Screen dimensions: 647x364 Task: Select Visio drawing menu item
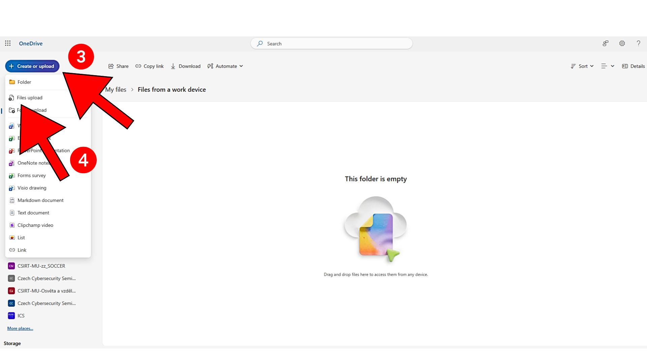coord(48,188)
